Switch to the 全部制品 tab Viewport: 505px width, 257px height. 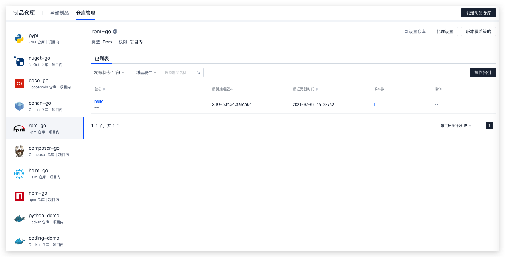coord(59,13)
